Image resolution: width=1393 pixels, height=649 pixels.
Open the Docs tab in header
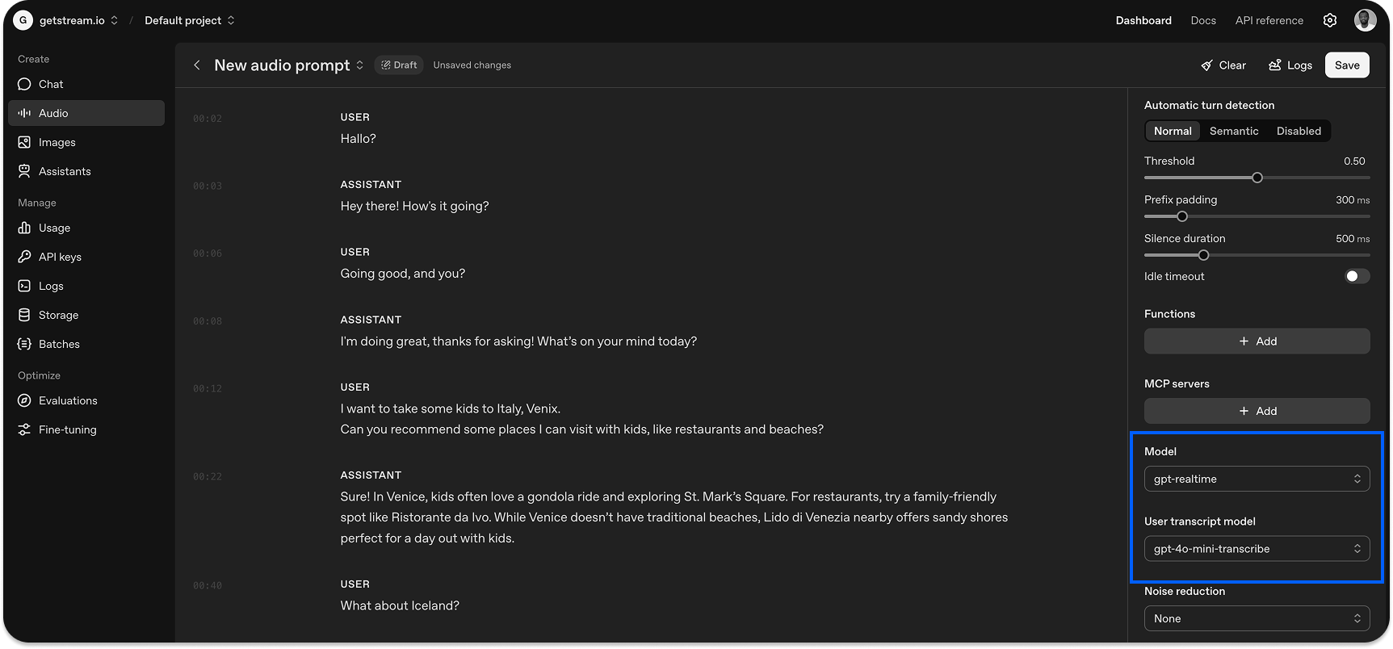1203,20
